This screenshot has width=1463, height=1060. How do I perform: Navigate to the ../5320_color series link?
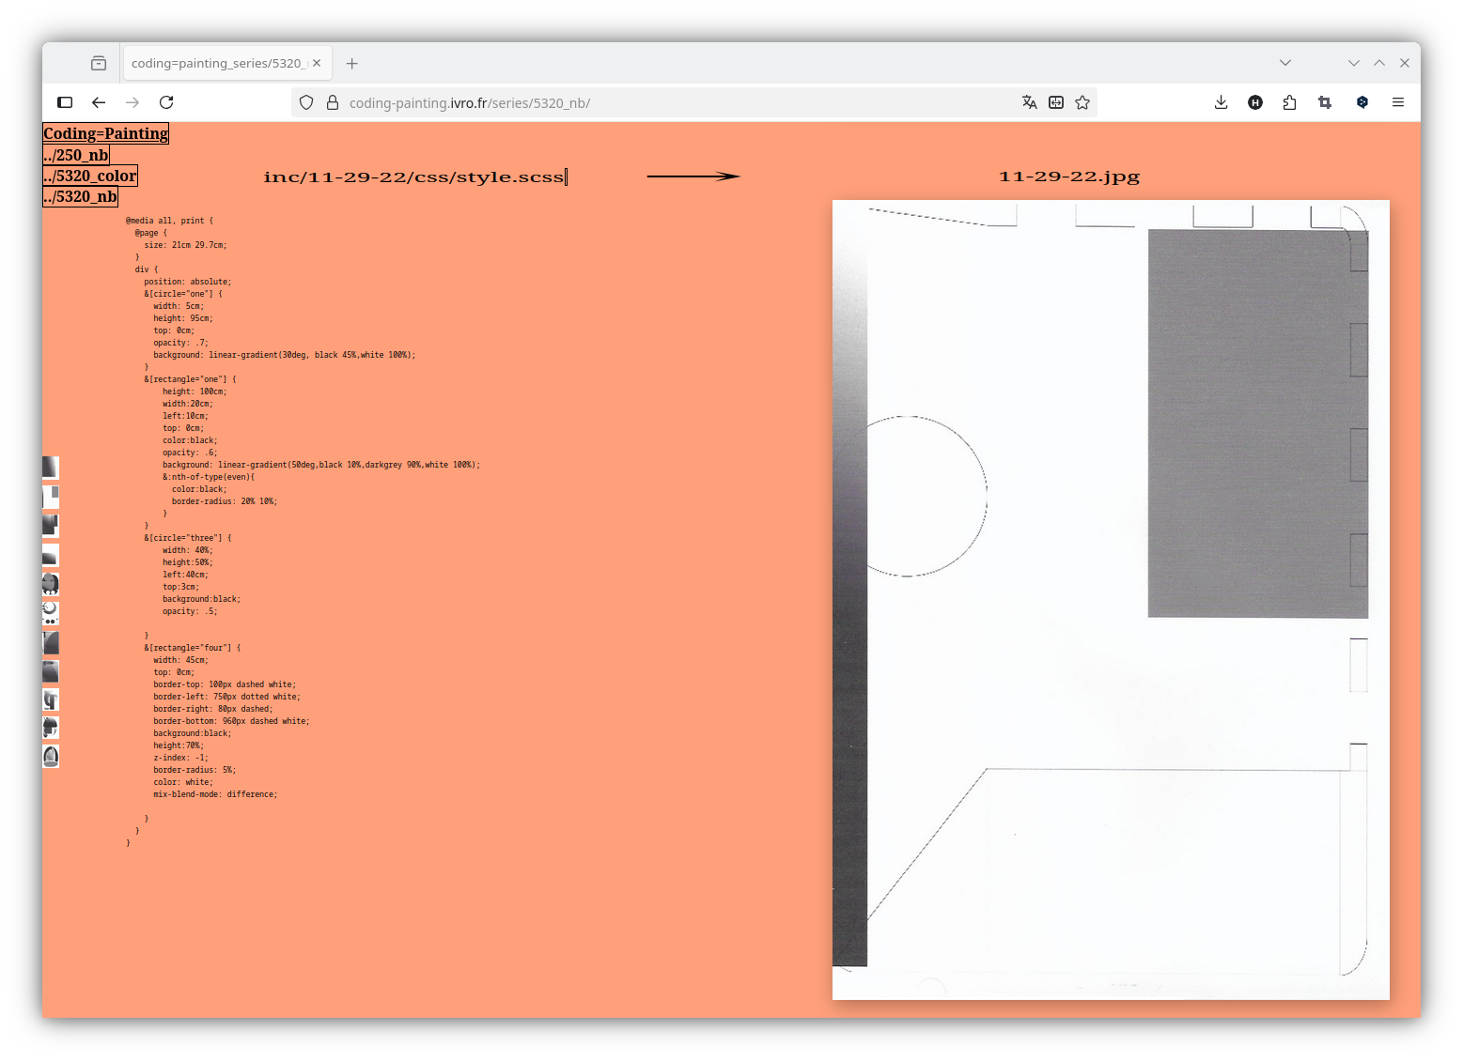coord(90,176)
